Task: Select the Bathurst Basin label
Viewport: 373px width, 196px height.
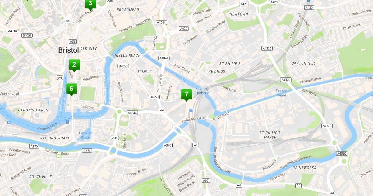Action: [85, 135]
